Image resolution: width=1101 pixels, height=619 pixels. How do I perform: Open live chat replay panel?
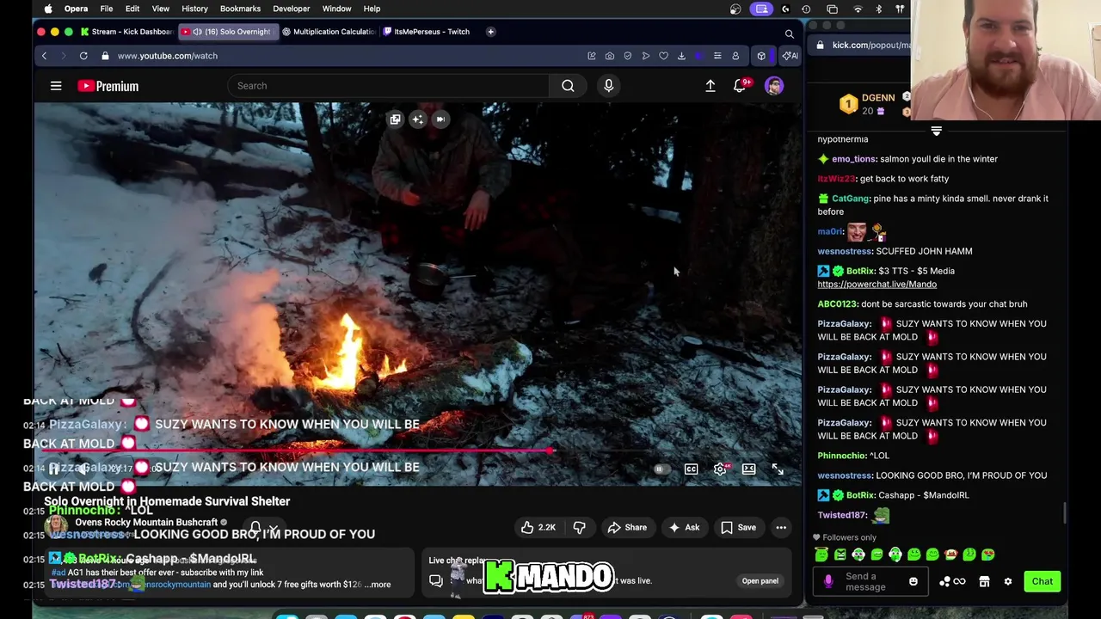click(x=760, y=581)
